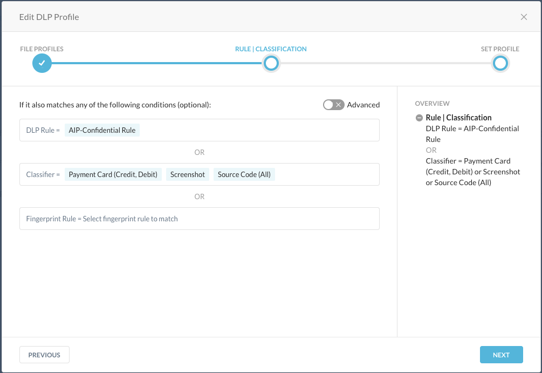Screen dimensions: 542x373
Task: Jump to the SET PROFILE step label
Action: [500, 49]
